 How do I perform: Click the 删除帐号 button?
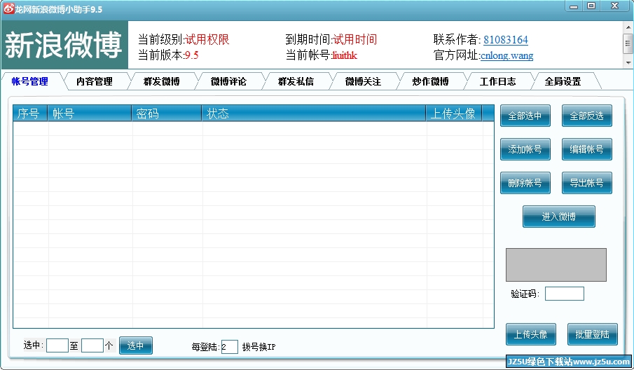(x=525, y=183)
